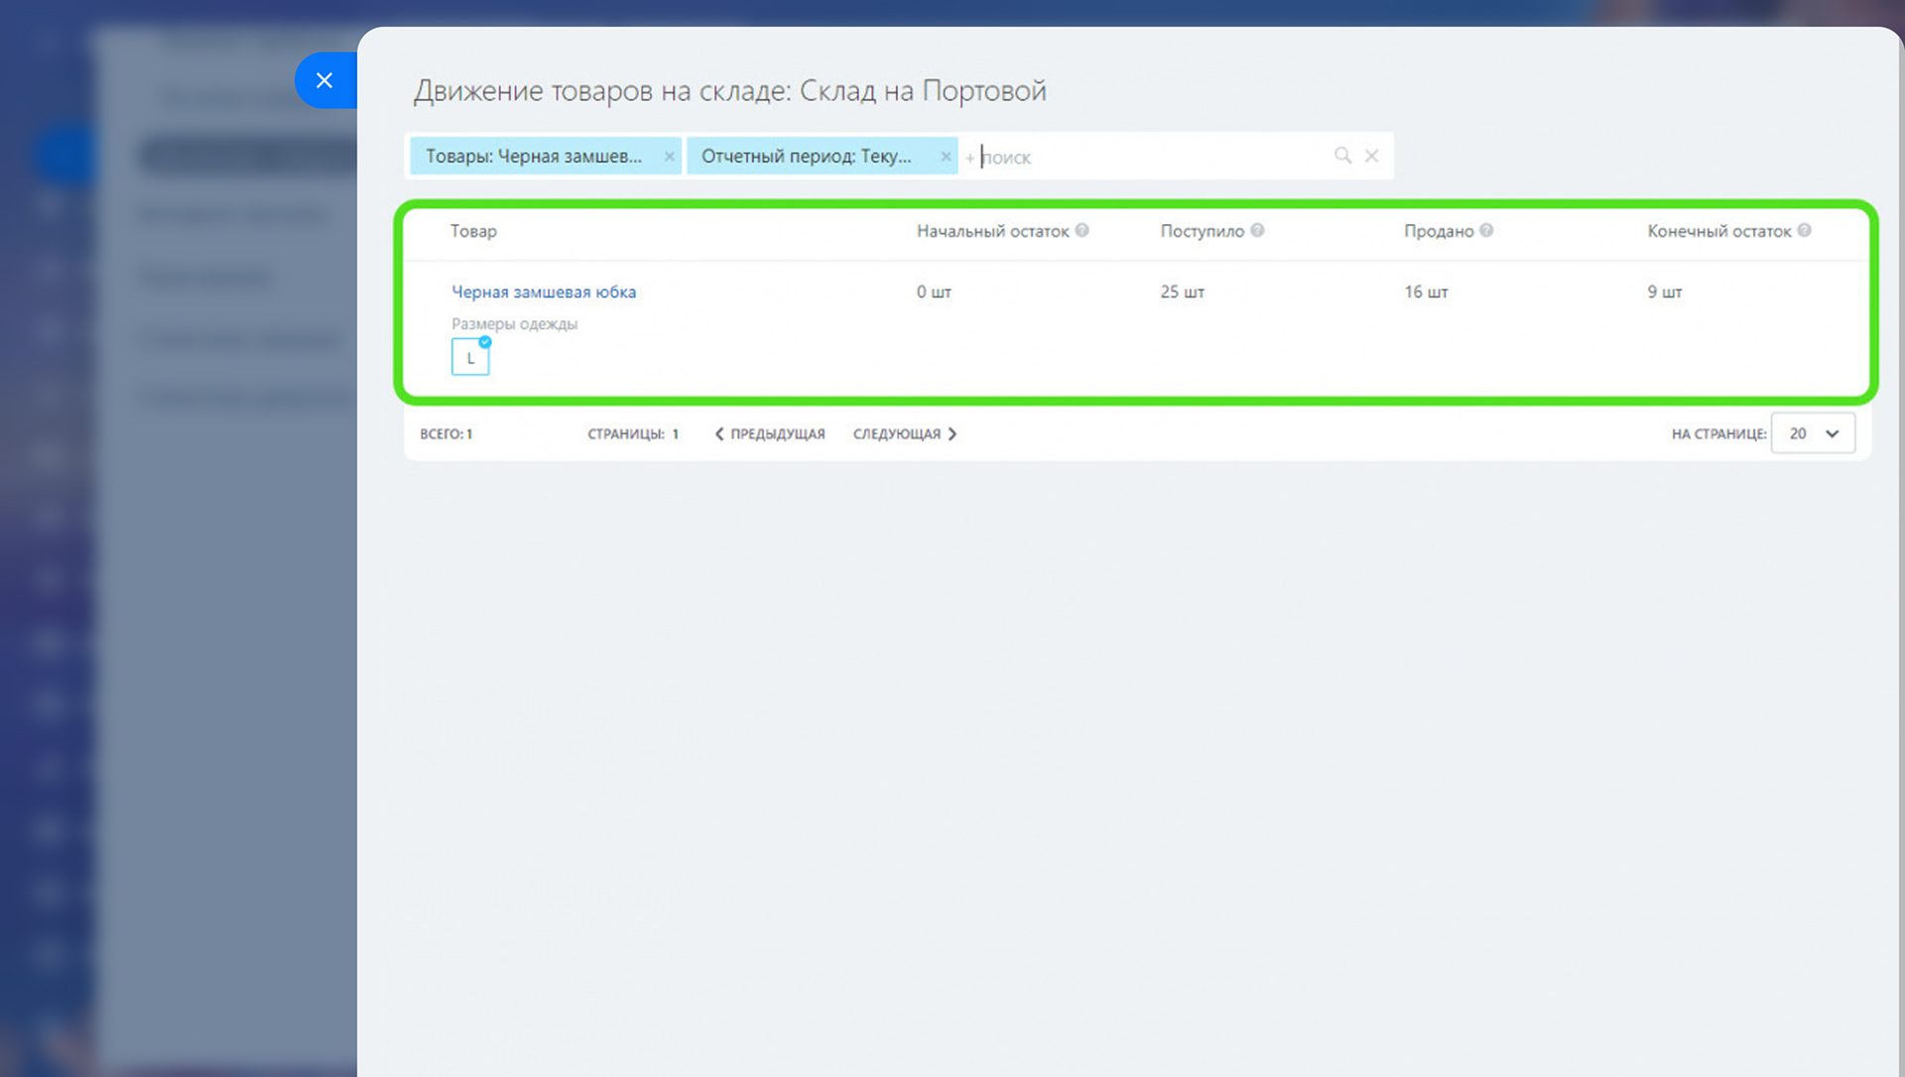Viewport: 1905px width, 1077px height.
Task: Click the 'Товар' column header
Action: point(473,231)
